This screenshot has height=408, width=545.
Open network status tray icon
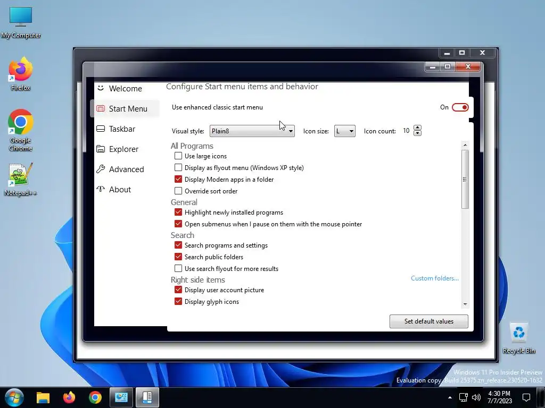coord(464,397)
